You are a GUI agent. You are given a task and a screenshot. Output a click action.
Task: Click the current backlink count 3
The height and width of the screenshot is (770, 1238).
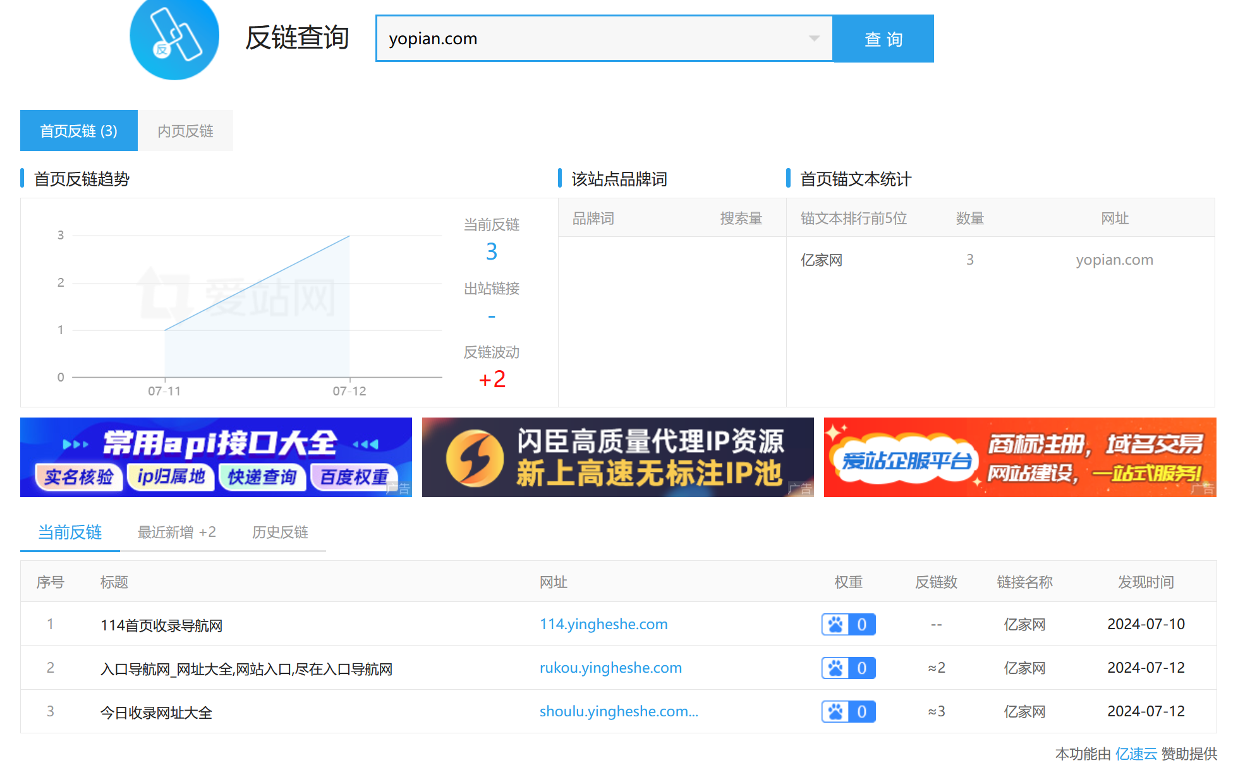click(x=492, y=252)
